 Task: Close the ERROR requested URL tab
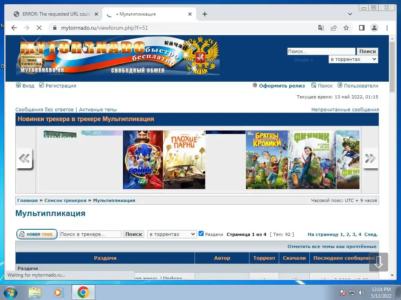(x=96, y=14)
